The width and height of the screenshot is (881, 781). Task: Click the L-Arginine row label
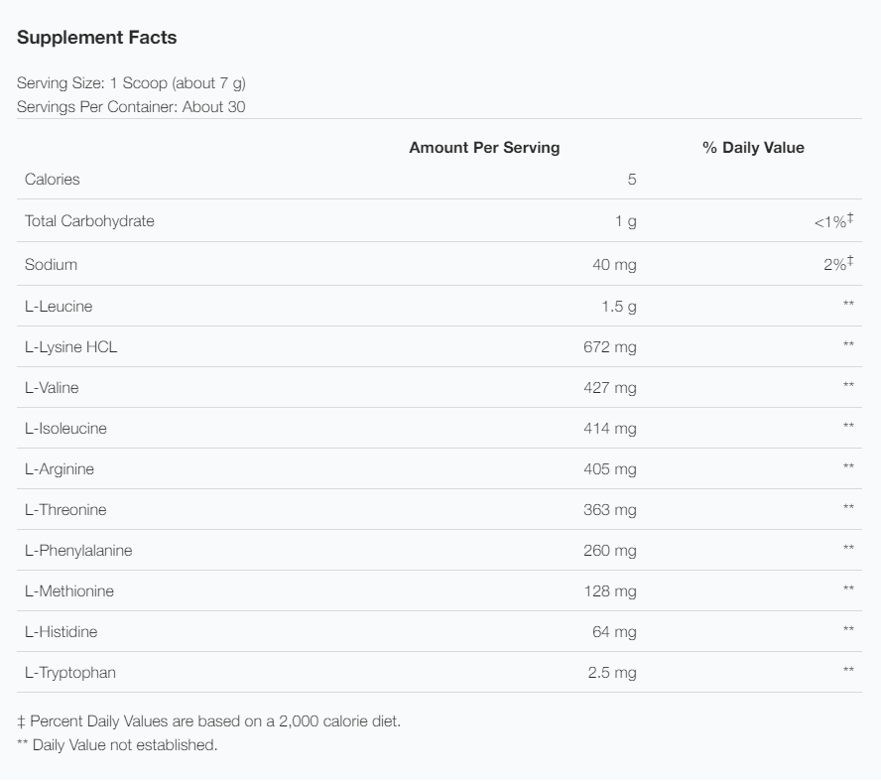pos(59,469)
